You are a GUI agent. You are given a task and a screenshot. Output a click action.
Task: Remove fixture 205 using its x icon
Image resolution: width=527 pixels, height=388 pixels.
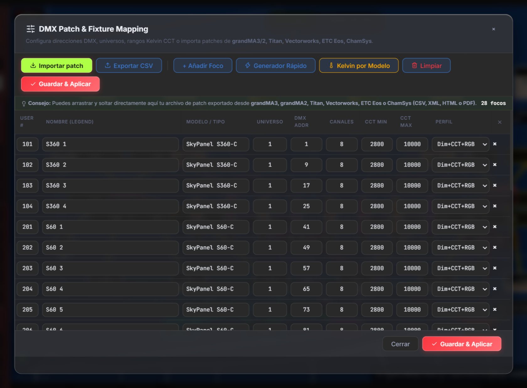pos(495,310)
